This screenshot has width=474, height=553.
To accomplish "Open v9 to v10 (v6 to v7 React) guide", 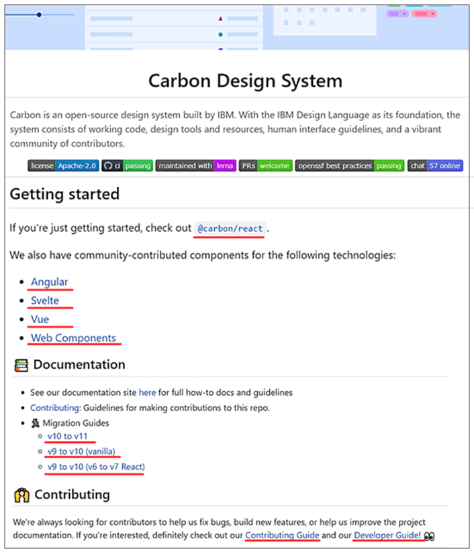I will tap(96, 466).
